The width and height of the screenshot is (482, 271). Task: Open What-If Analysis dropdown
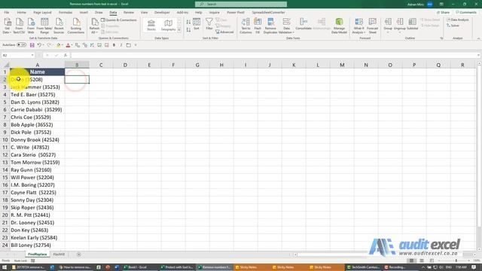[x=358, y=26]
